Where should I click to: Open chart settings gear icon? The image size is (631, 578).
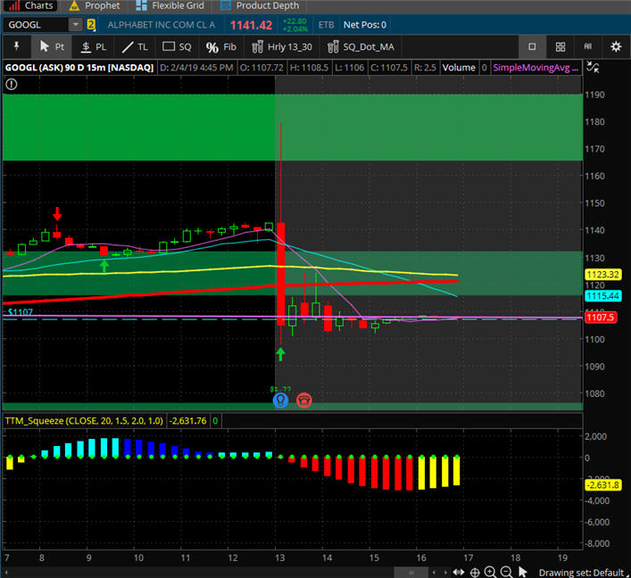[615, 46]
